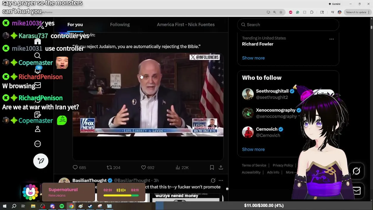Open the Notifications bell showing 18
Viewport: 373px width, 210px height.
pyautogui.click(x=38, y=70)
